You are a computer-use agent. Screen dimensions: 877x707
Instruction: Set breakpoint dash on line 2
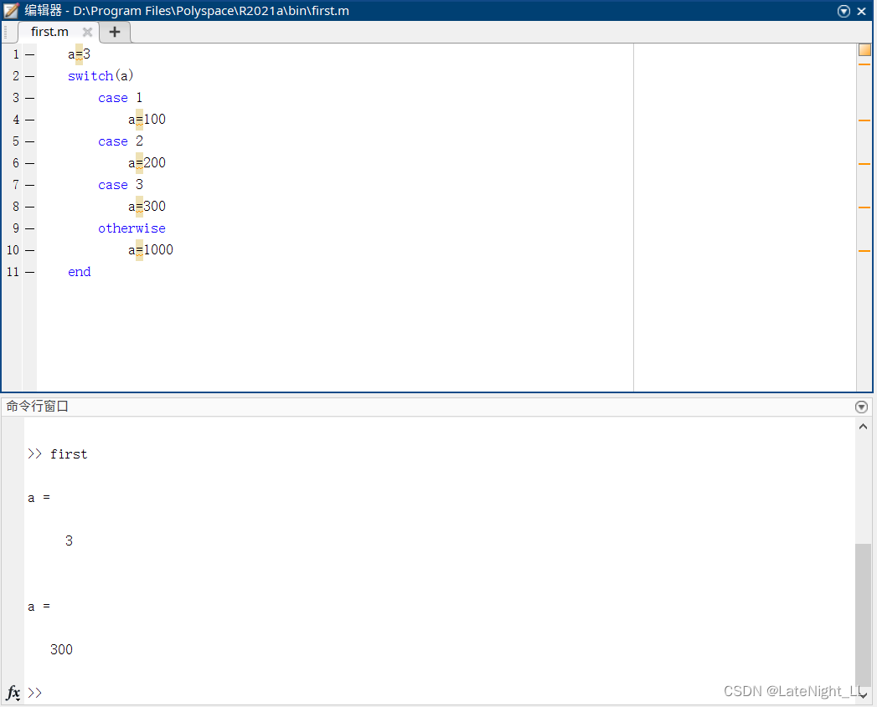click(29, 77)
